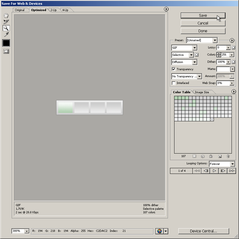The image size is (239, 239).
Task: Toggle slices visibility icon
Action: [6, 51]
